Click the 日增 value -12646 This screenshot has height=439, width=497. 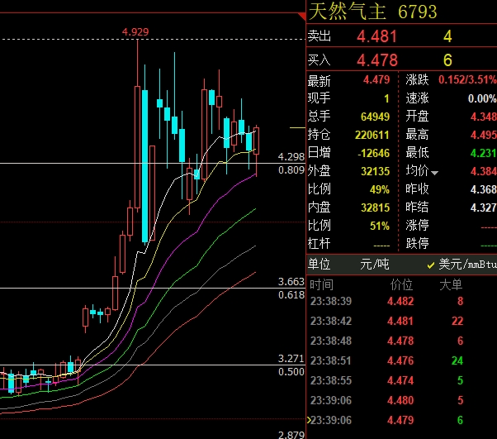[373, 153]
